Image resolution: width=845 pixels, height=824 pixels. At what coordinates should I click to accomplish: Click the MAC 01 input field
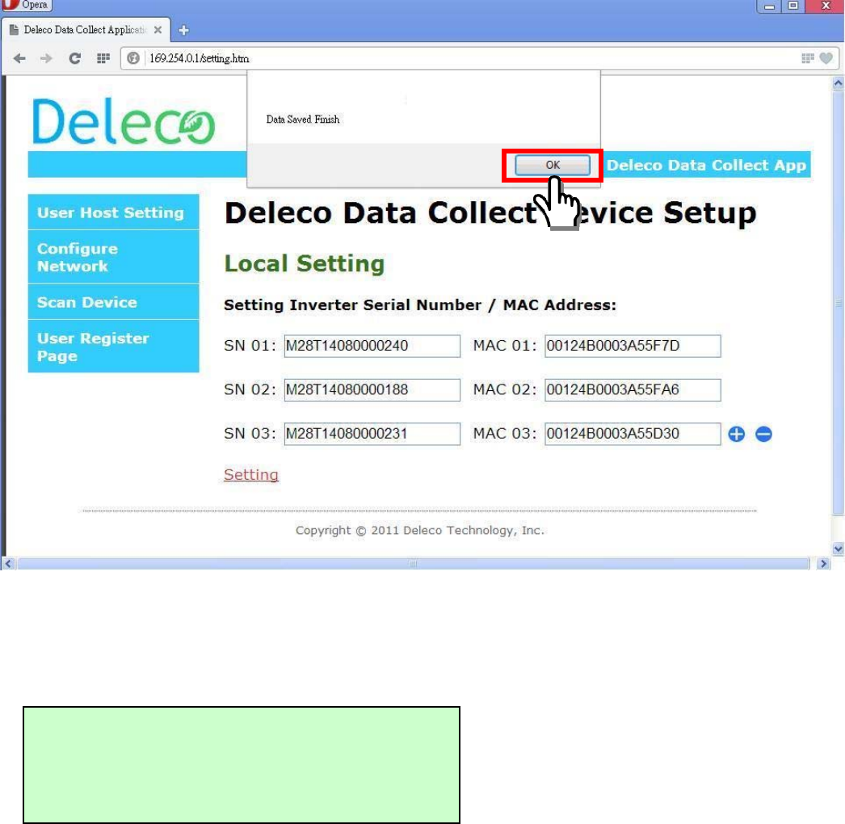(632, 346)
